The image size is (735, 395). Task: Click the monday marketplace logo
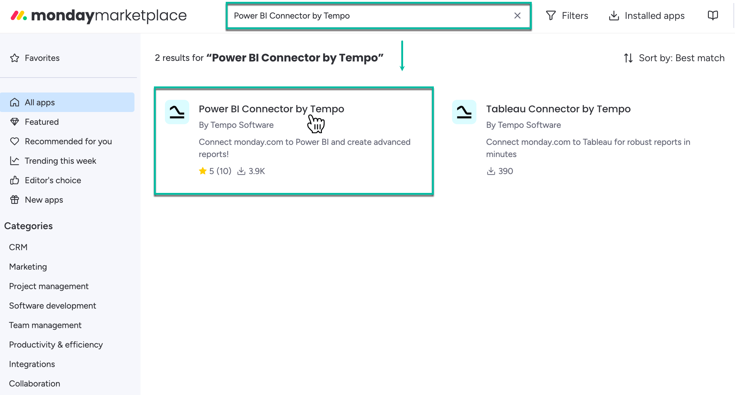pyautogui.click(x=99, y=16)
